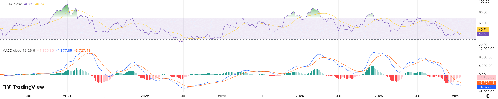This screenshot has height=99, width=498.
Task: Click the blue -4,877.85 MACD value in legend
Action: tap(64, 51)
